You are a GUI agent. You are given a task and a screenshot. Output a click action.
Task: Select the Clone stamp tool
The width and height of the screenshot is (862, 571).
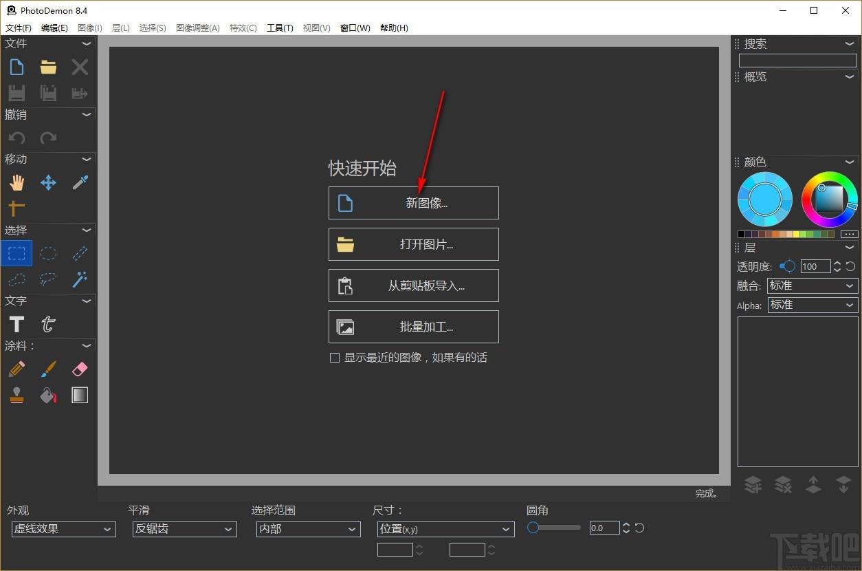(x=16, y=395)
